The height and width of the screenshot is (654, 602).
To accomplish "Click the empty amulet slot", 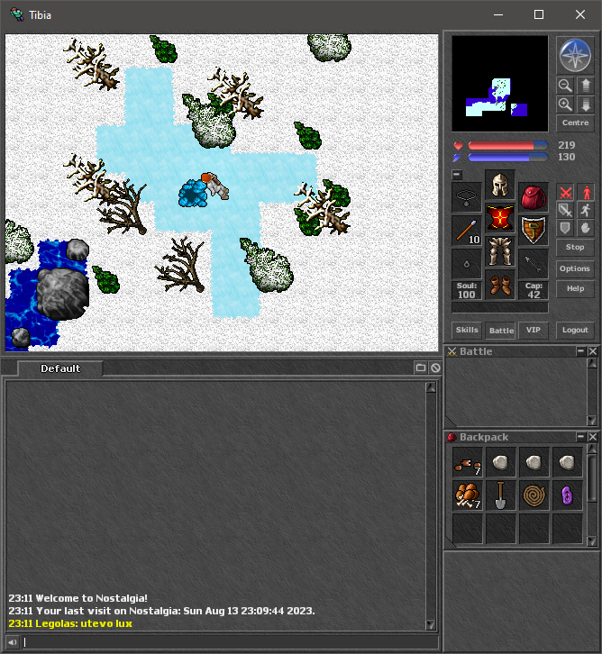I will point(467,197).
